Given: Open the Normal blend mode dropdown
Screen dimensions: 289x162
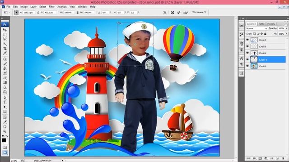Looking at the screenshot, I should pyautogui.click(x=256, y=28).
